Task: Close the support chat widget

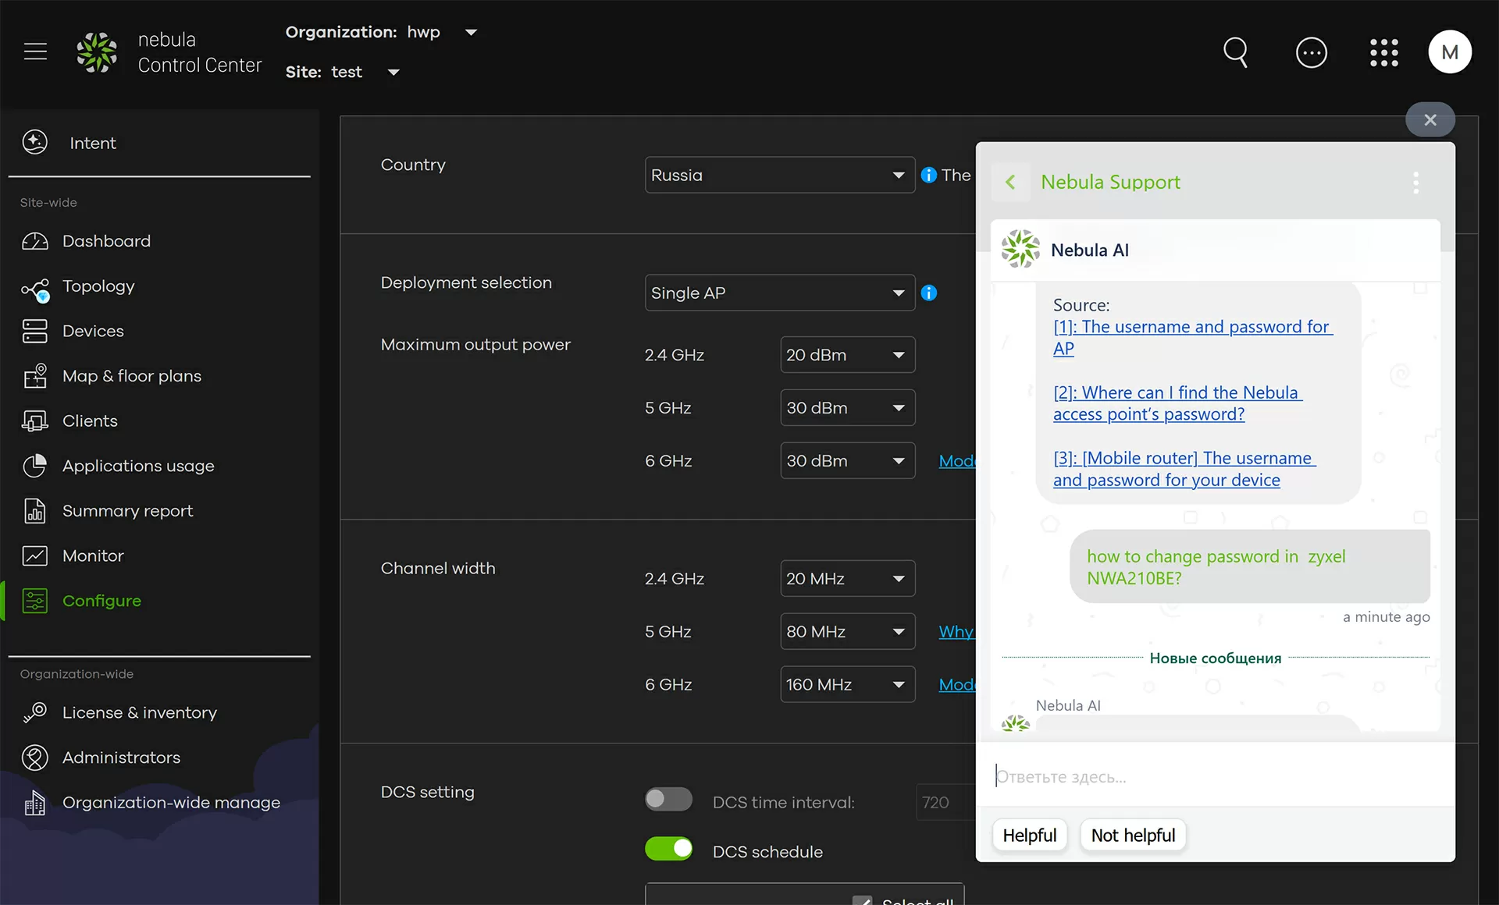Action: coord(1430,119)
